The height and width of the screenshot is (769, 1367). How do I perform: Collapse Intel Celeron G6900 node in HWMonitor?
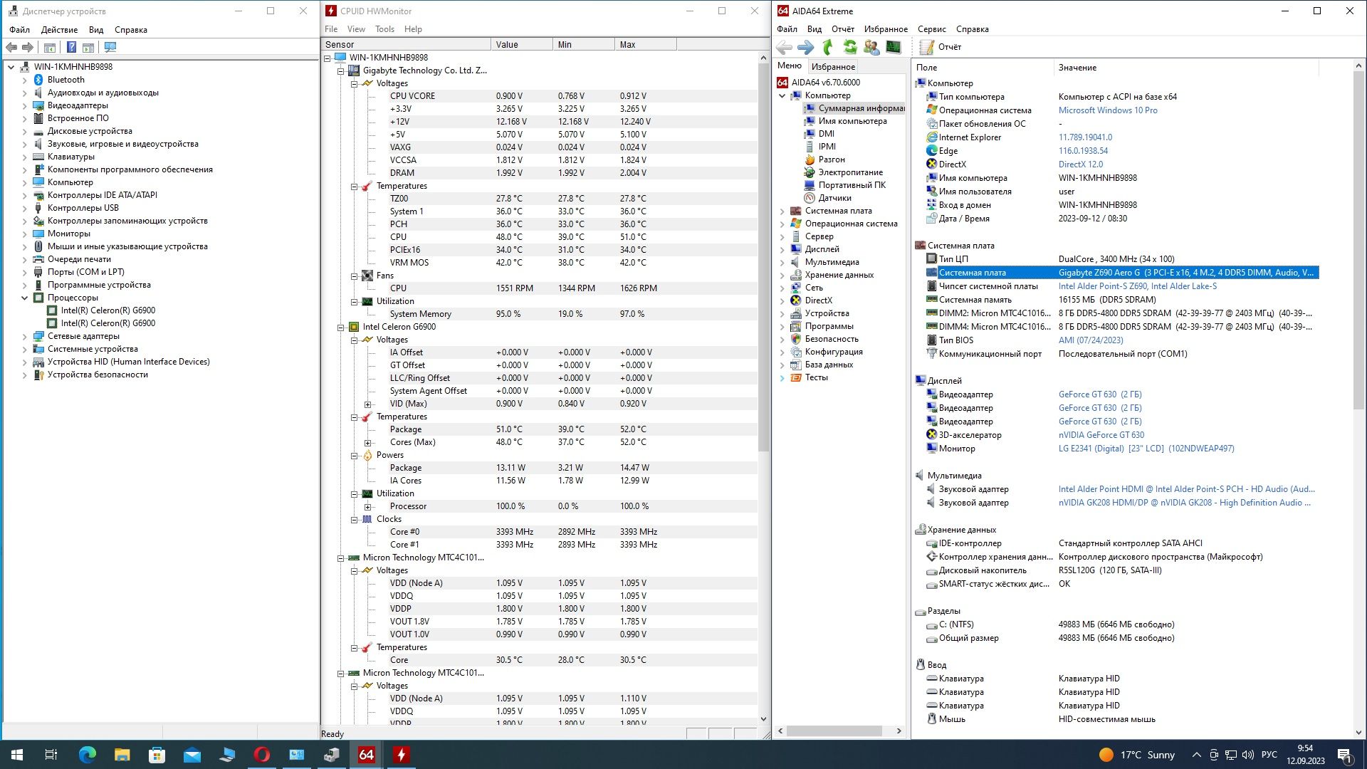pyautogui.click(x=340, y=327)
